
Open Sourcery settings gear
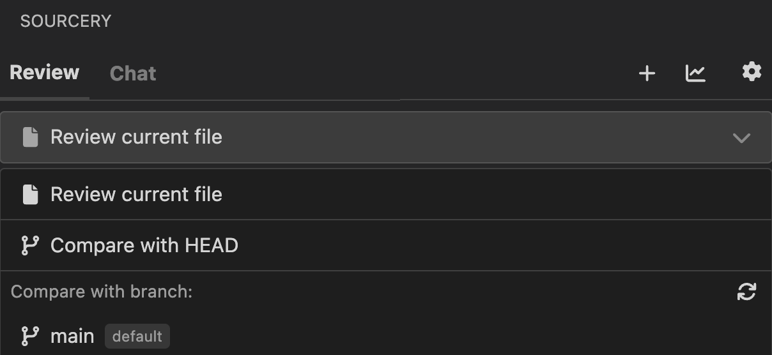(752, 72)
